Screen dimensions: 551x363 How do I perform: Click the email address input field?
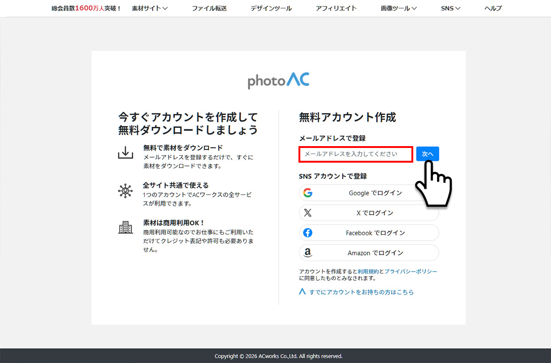point(356,154)
